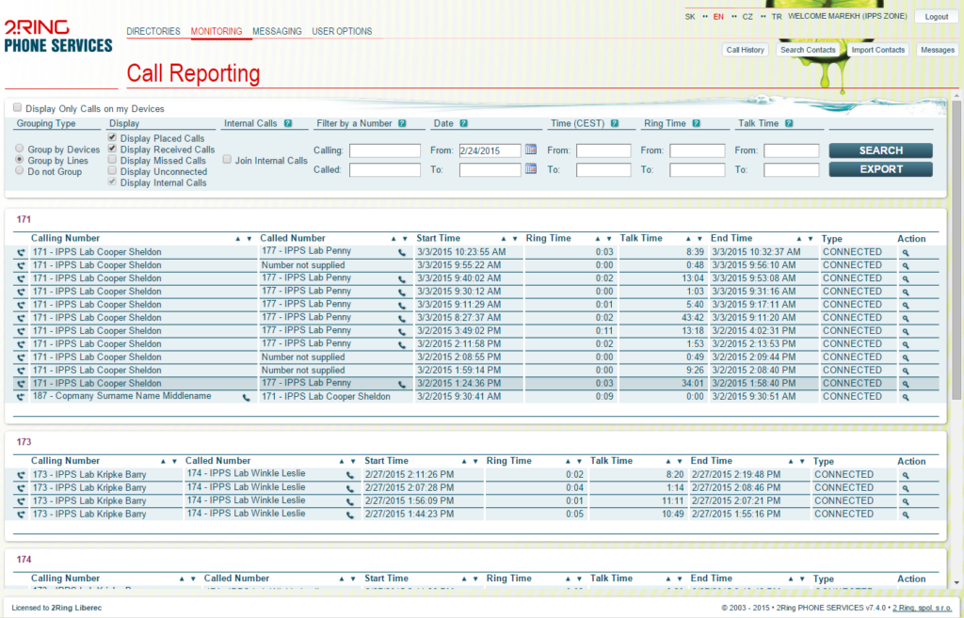Open the calendar icon for the To date
This screenshot has width=964, height=618.
(x=531, y=169)
